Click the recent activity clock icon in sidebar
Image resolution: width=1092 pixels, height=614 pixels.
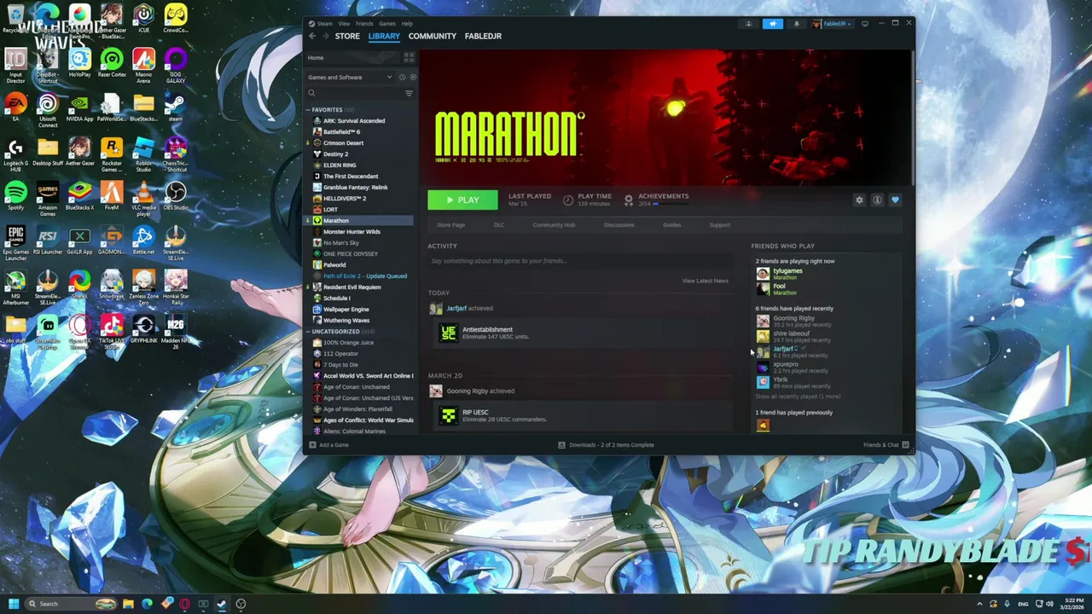coord(403,77)
